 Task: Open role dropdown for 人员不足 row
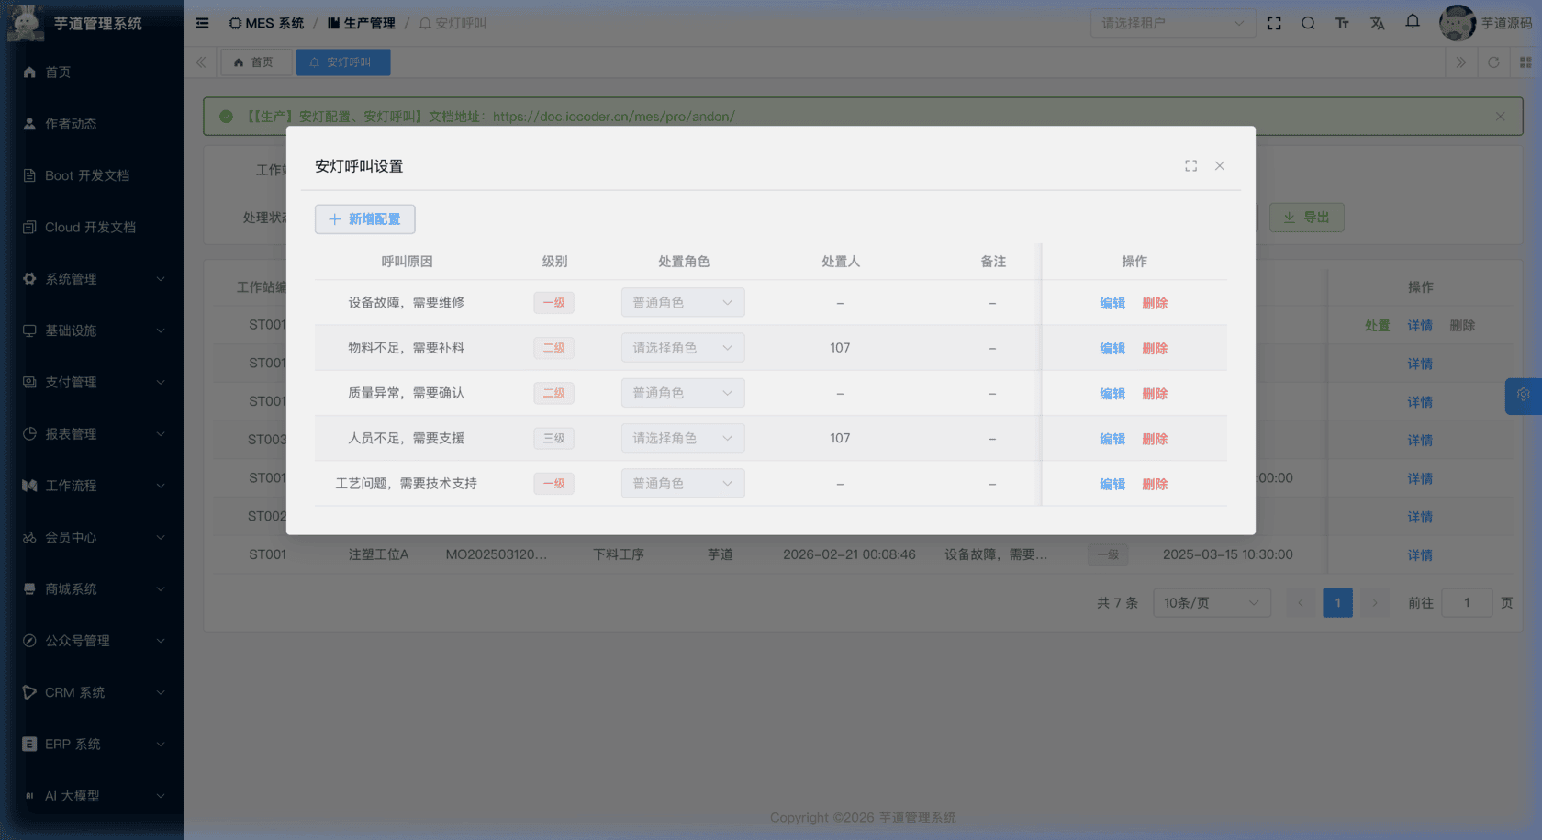pos(682,439)
